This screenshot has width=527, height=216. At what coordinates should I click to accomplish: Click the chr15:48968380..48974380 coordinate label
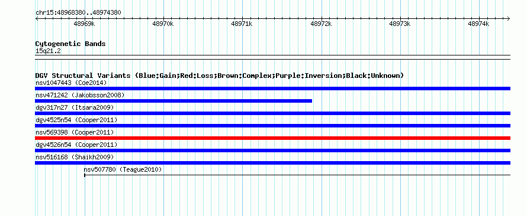78,13
